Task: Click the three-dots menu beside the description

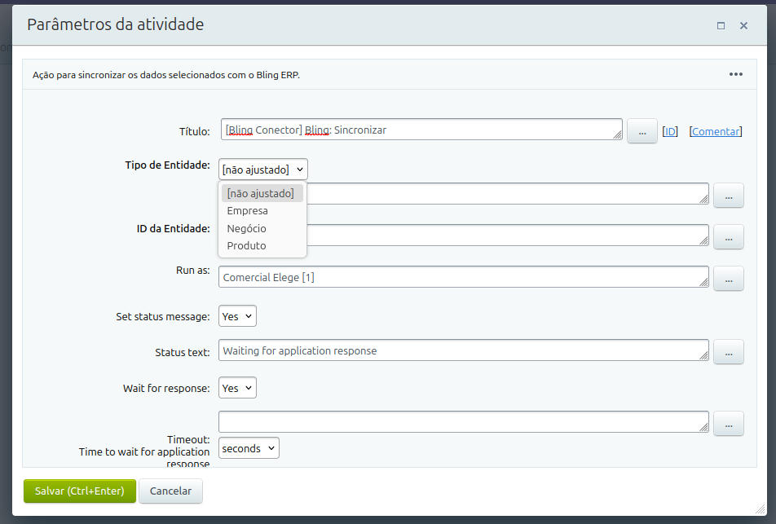Action: click(x=735, y=74)
